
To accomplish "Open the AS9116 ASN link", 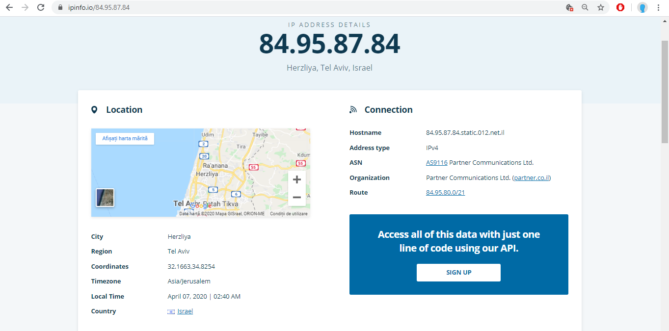I will point(436,163).
